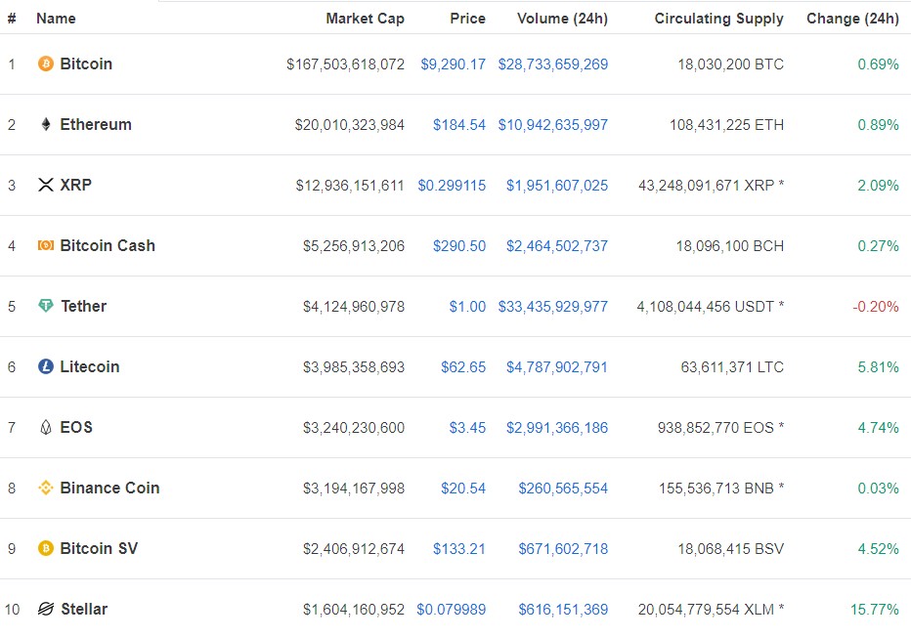911x638 pixels.
Task: Open Bitcoin's 24h volume $28,733,659,269
Action: (x=553, y=64)
